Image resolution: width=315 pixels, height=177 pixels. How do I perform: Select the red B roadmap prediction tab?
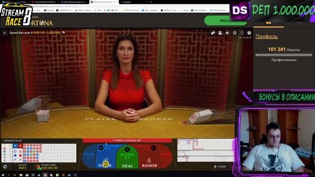20,146
